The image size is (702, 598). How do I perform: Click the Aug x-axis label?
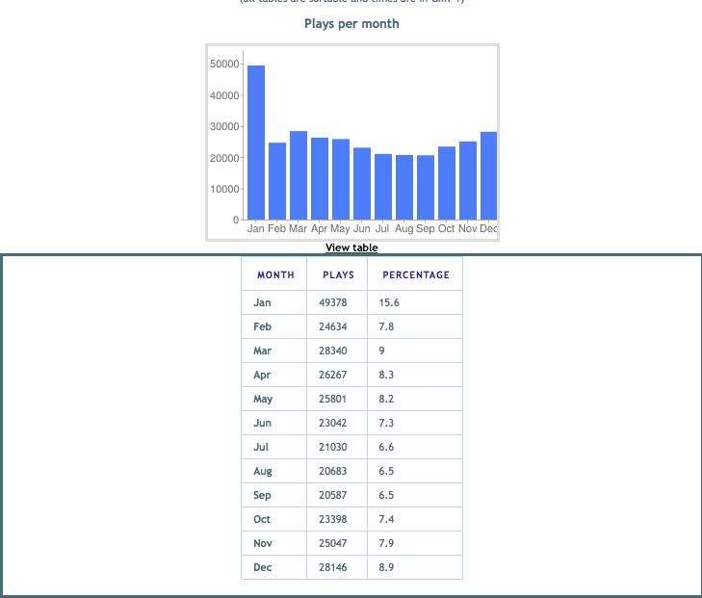[403, 229]
